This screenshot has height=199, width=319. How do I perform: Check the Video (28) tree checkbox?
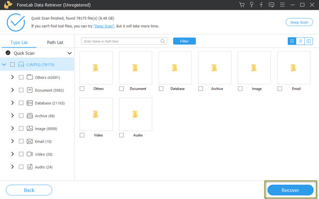pos(21,154)
